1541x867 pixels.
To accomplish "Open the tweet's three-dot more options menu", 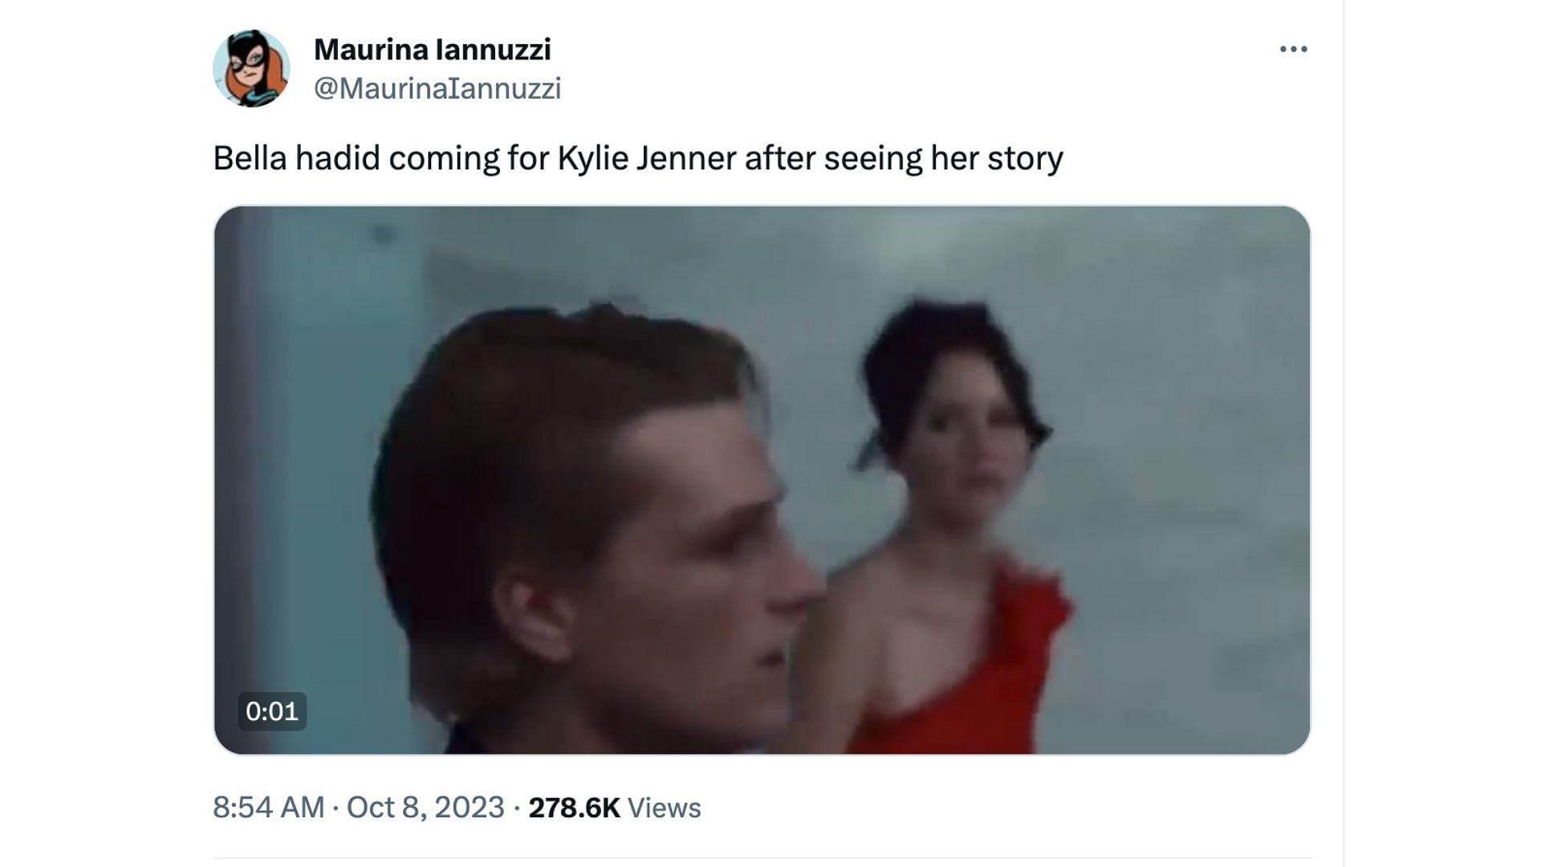I will pos(1293,50).
